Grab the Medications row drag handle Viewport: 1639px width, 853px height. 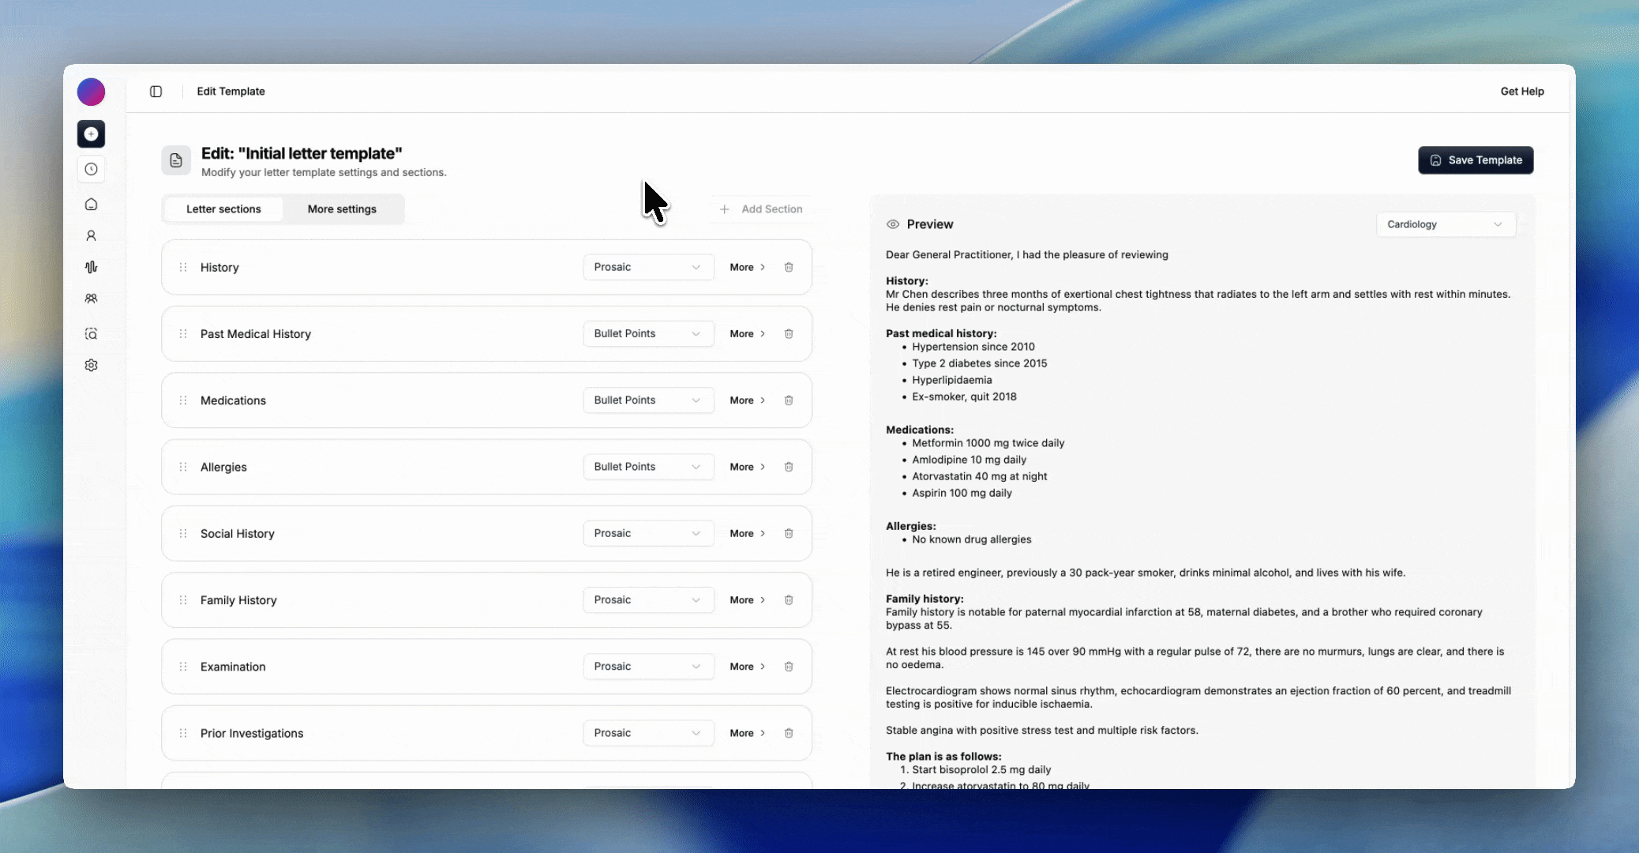(x=183, y=400)
